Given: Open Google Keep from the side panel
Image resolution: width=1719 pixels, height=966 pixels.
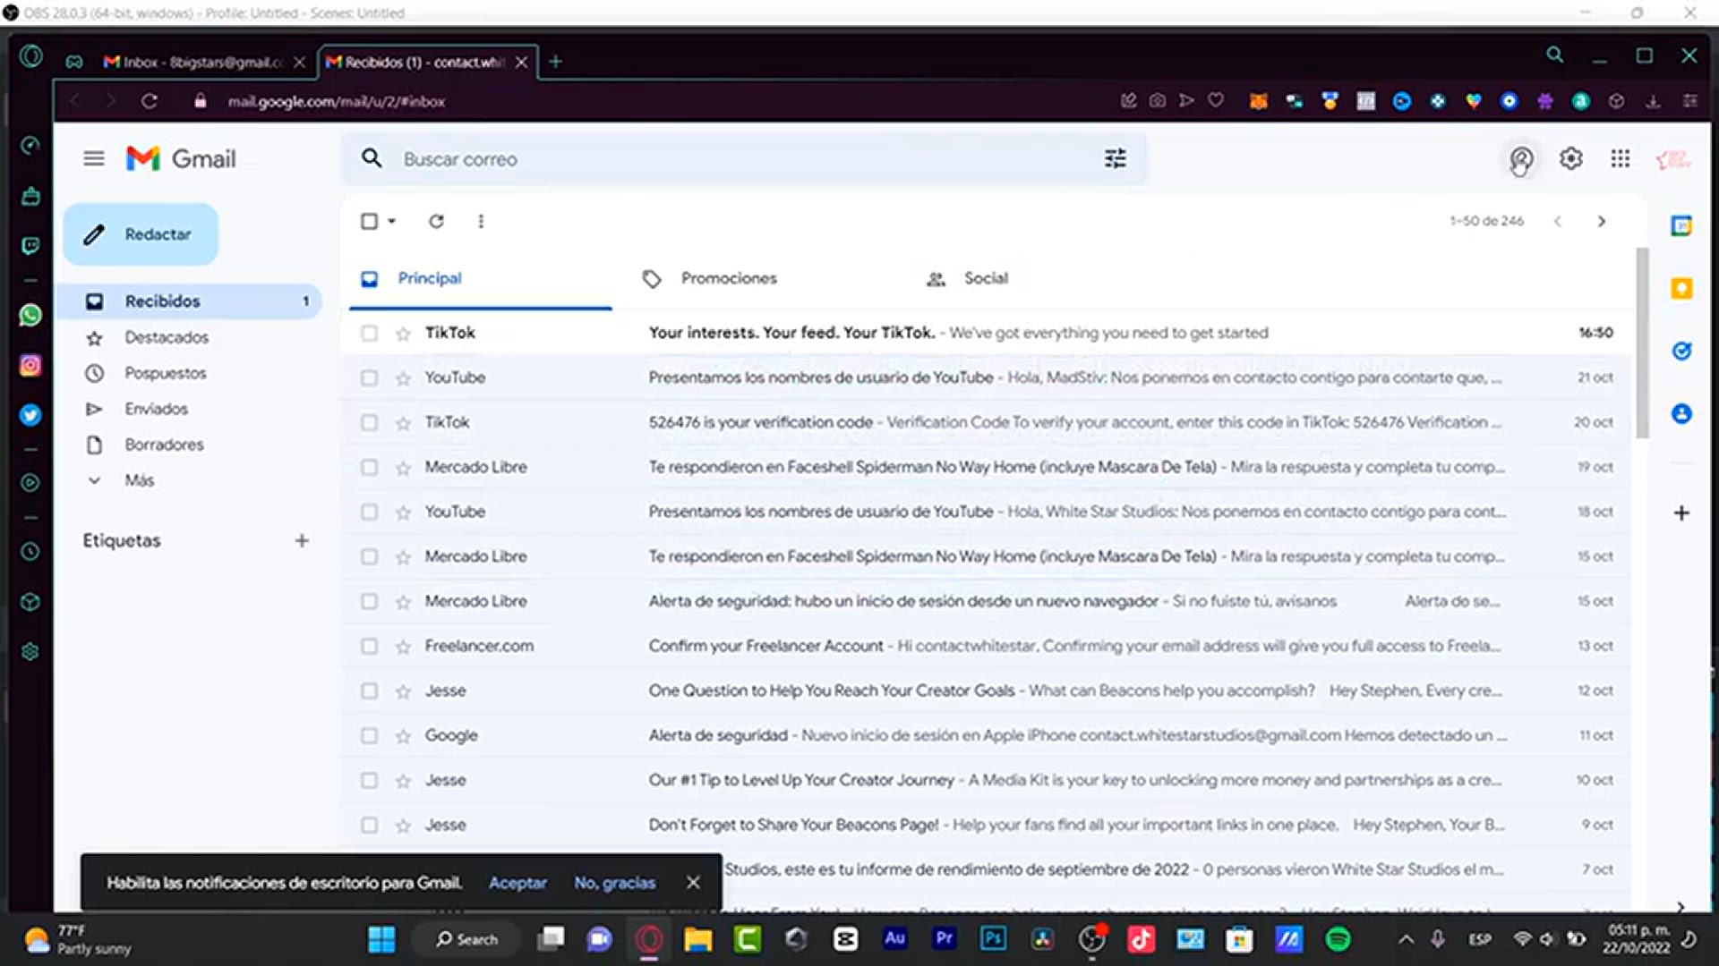Looking at the screenshot, I should pyautogui.click(x=1681, y=288).
